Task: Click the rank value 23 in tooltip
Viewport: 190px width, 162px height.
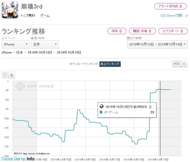Action: coord(152,112)
